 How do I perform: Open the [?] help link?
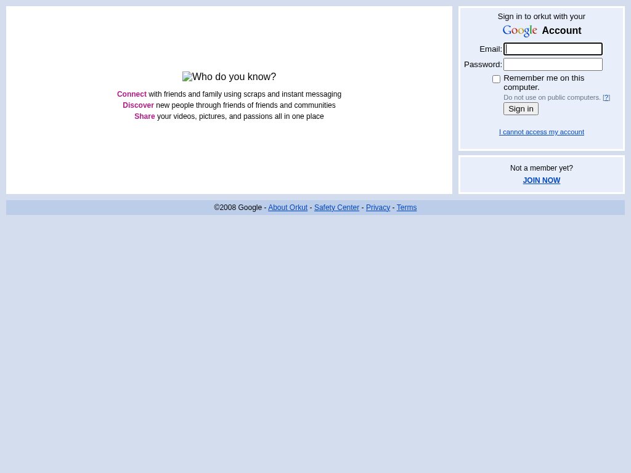click(x=606, y=97)
